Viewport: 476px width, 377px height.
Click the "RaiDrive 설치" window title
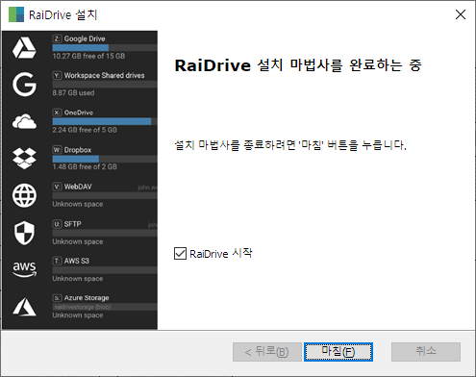coord(63,14)
